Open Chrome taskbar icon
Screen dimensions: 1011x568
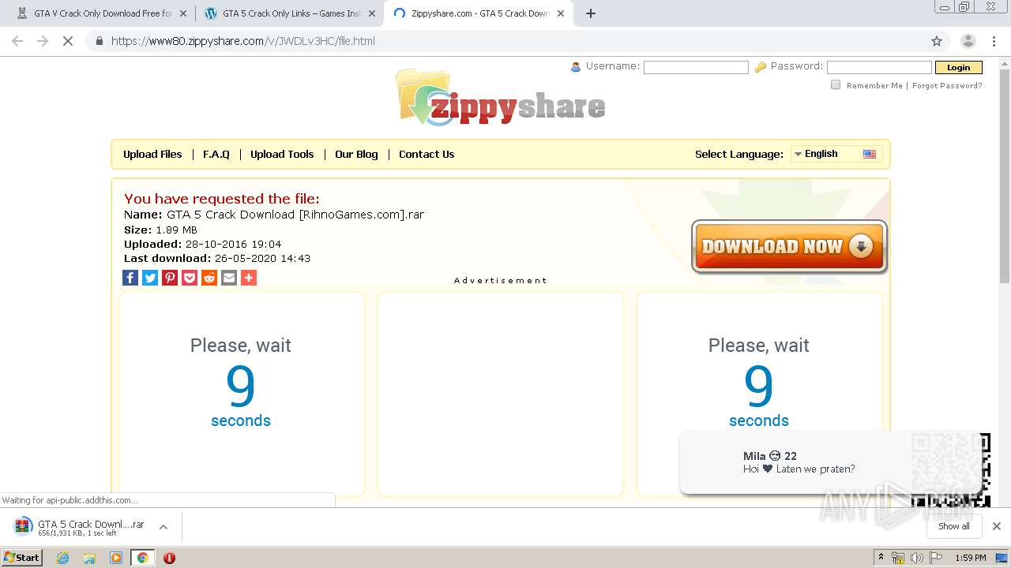[142, 558]
